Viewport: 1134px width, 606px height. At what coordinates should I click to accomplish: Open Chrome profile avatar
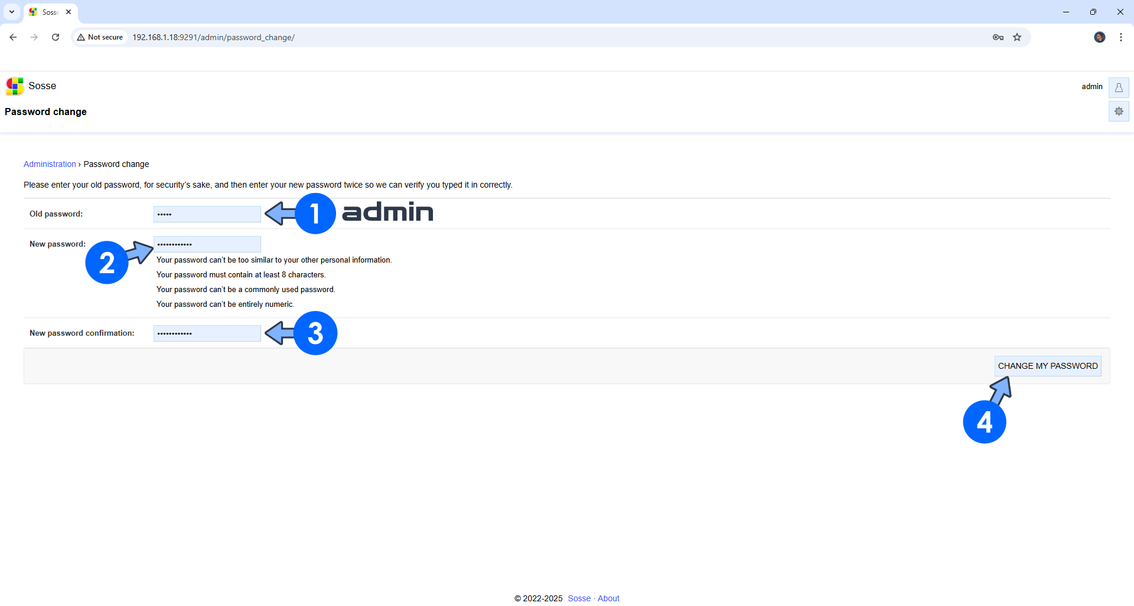pos(1099,37)
